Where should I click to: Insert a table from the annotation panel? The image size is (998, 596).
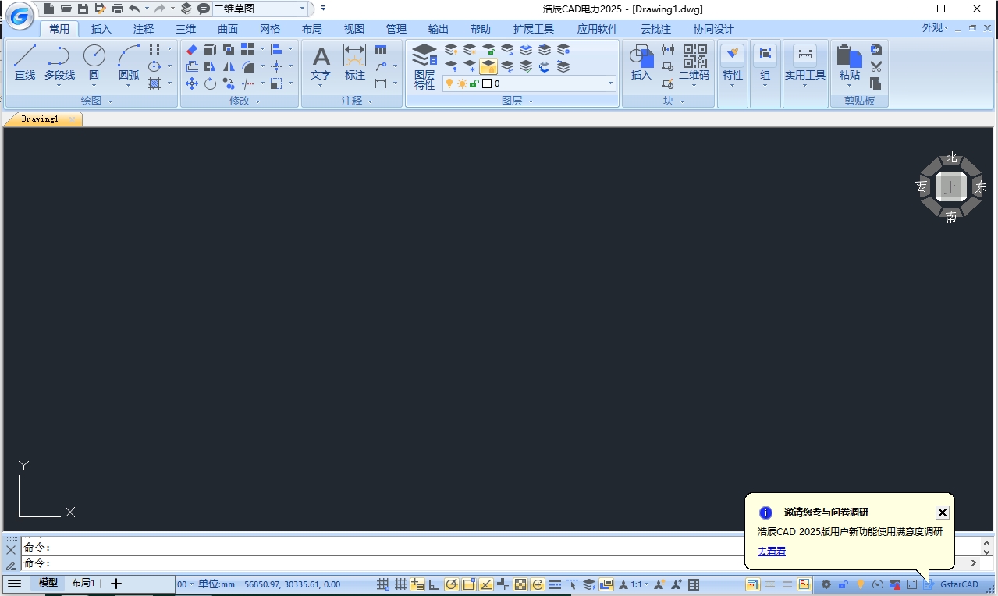[x=381, y=49]
